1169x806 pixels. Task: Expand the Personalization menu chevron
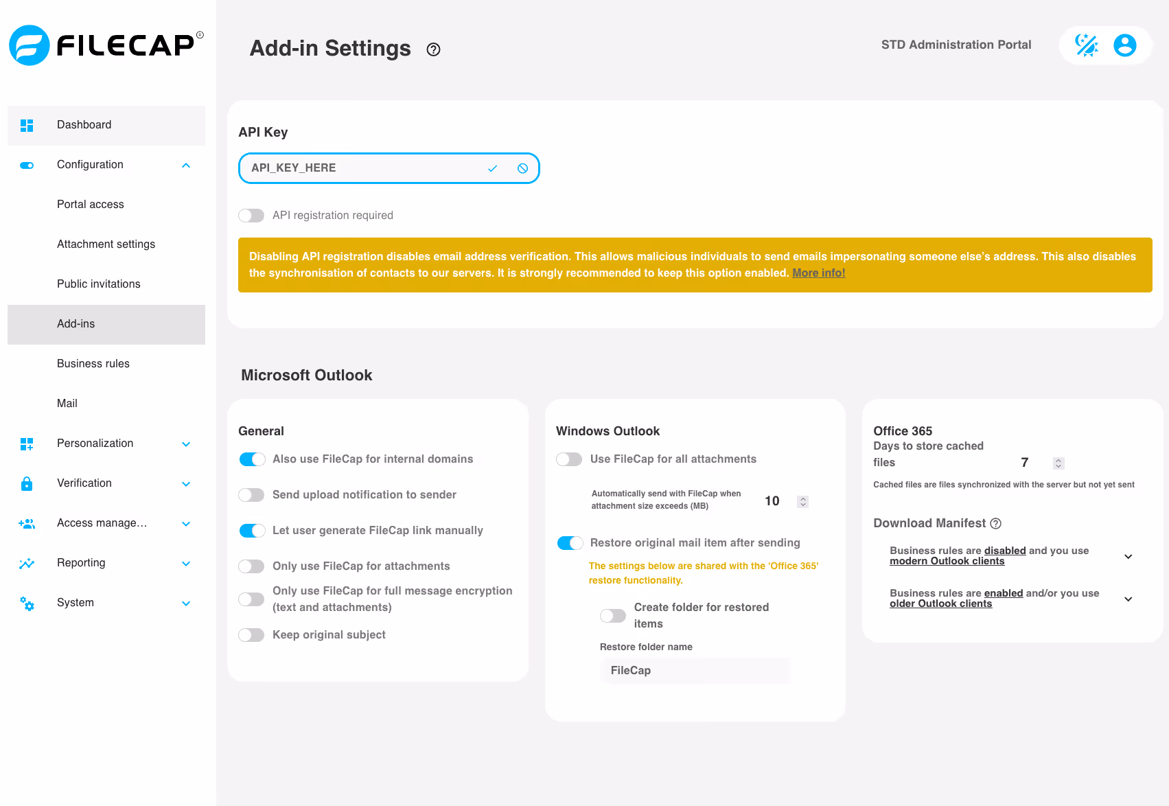pos(186,444)
